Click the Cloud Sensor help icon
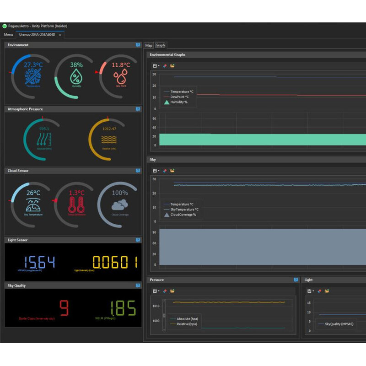Screen dimensions: 366x366 coord(138,171)
